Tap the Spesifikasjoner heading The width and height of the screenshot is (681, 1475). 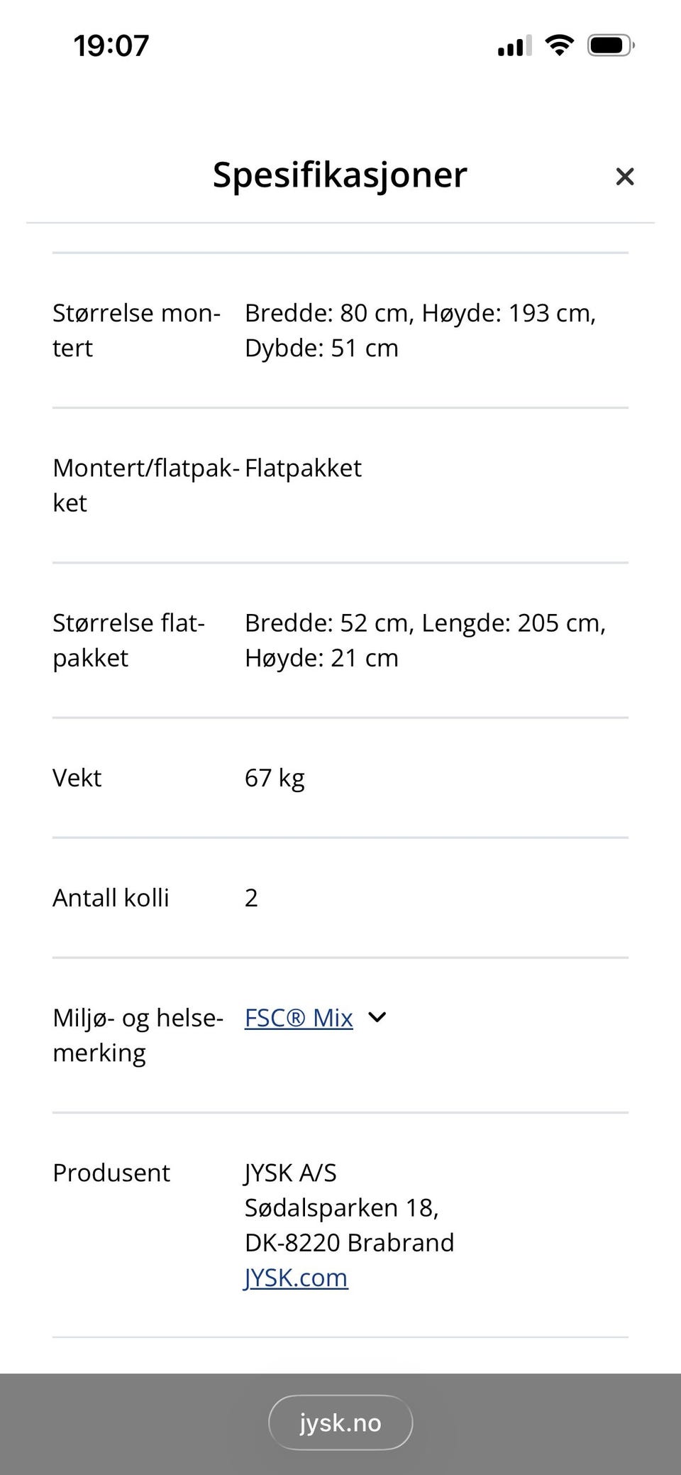click(x=340, y=175)
